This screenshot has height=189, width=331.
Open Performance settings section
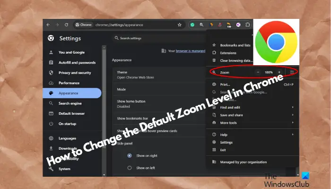click(72, 83)
